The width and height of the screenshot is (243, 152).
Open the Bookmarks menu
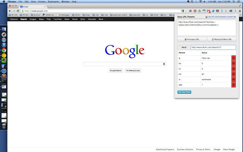click(x=53, y=2)
